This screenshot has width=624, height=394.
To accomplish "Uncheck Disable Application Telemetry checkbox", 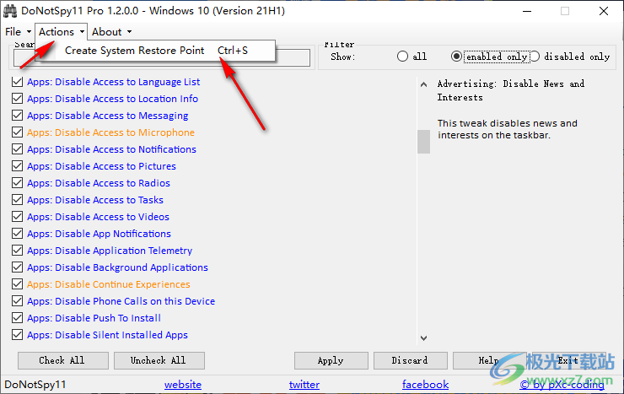I will click(17, 251).
